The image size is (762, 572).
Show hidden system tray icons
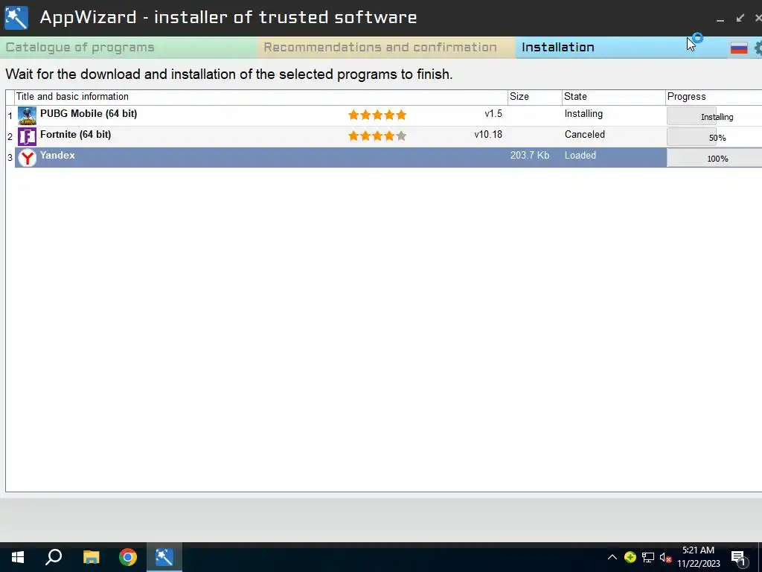coord(612,557)
